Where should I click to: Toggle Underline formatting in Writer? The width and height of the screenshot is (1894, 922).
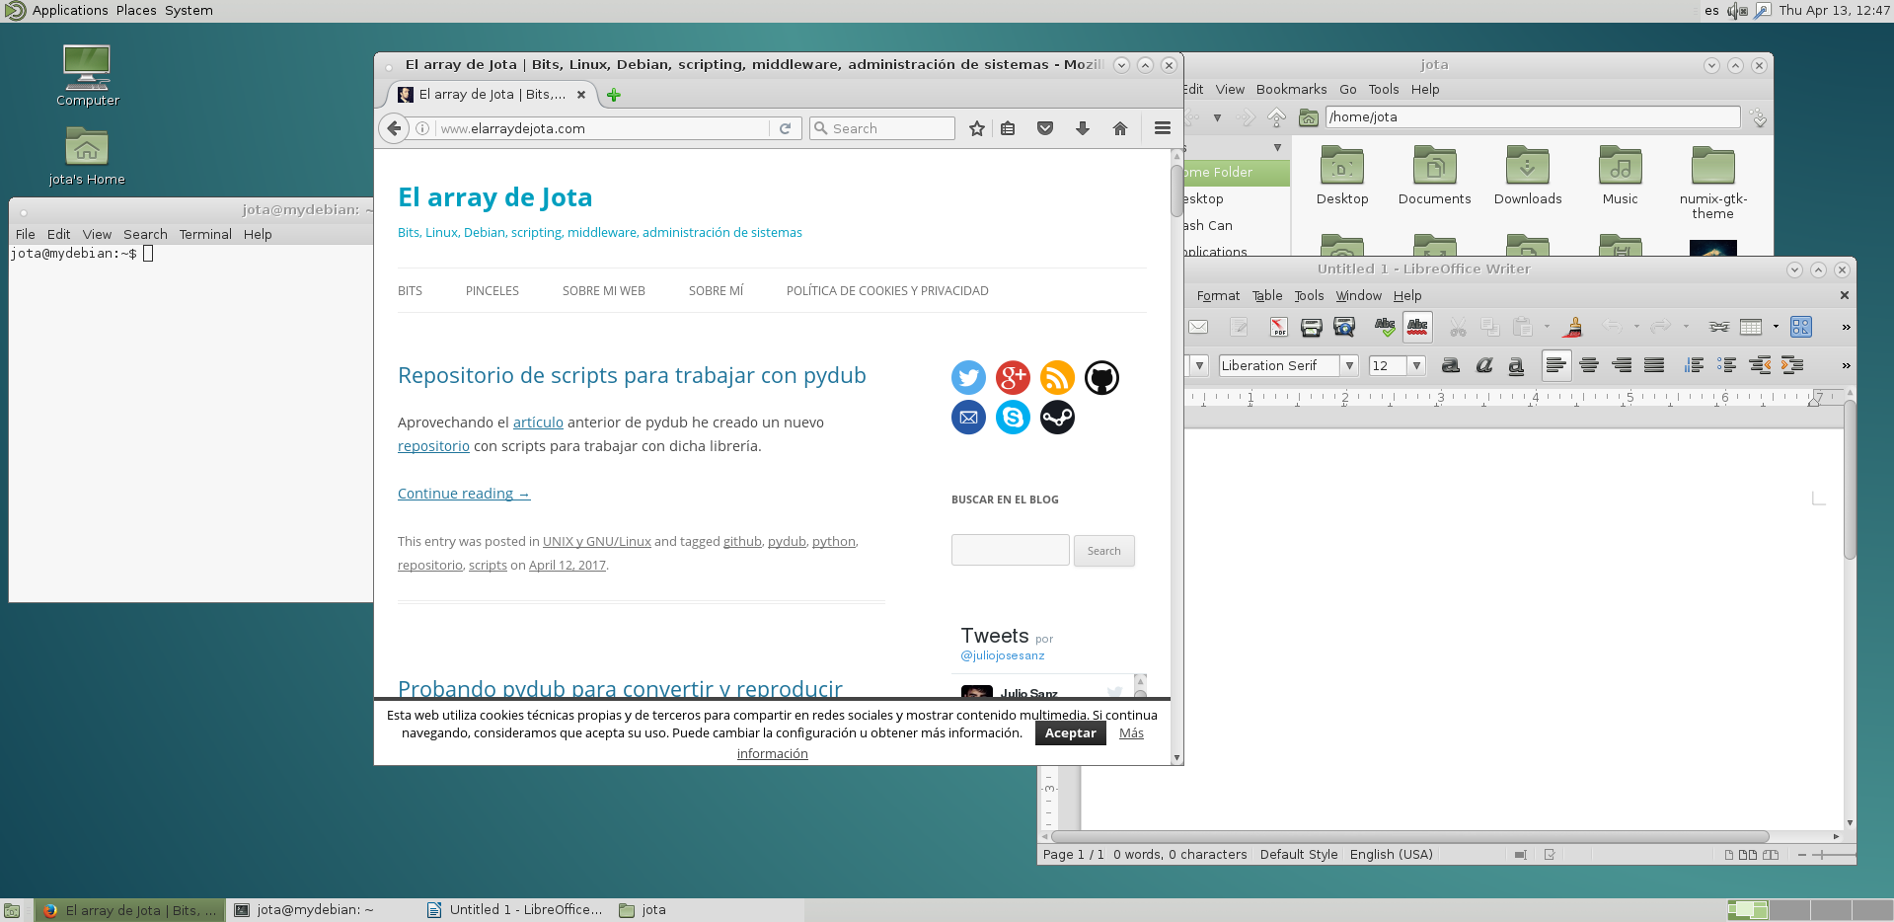(1516, 365)
